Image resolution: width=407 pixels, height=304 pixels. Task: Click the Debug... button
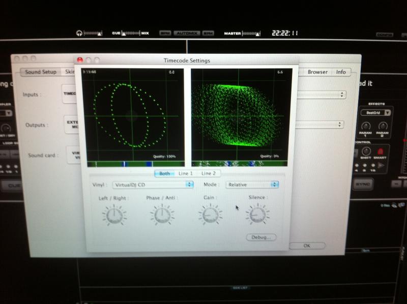(x=261, y=237)
